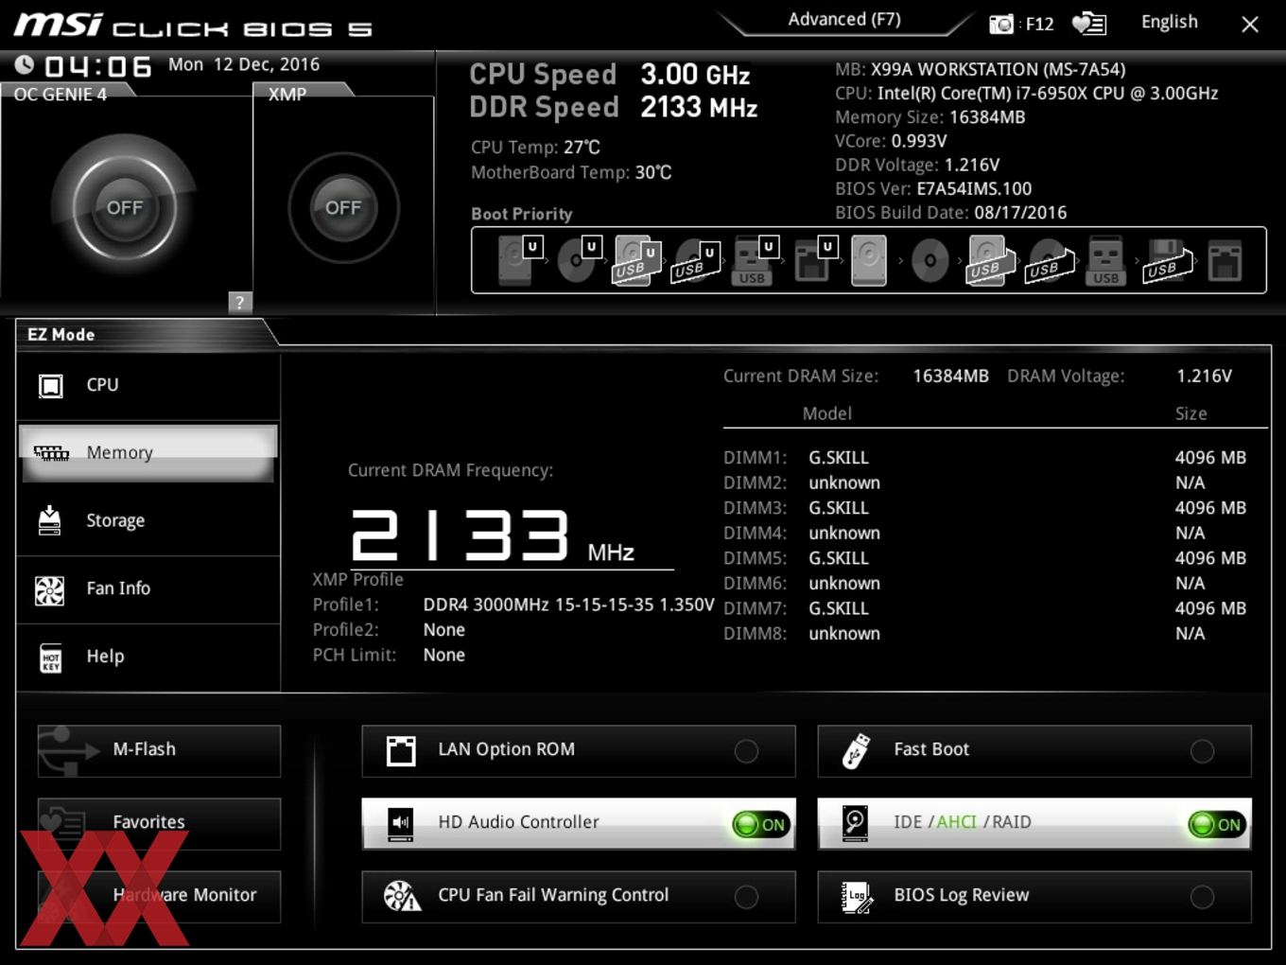The height and width of the screenshot is (965, 1286).
Task: Open the Storage section
Action: tap(148, 521)
